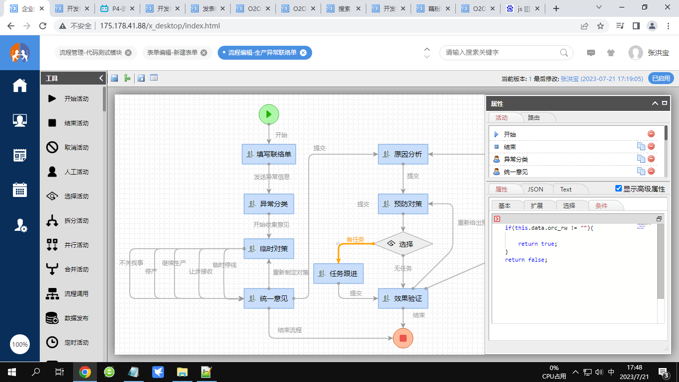The width and height of the screenshot is (679, 382).
Task: Click the green branch arrow toolbar icon
Action: pos(127,78)
